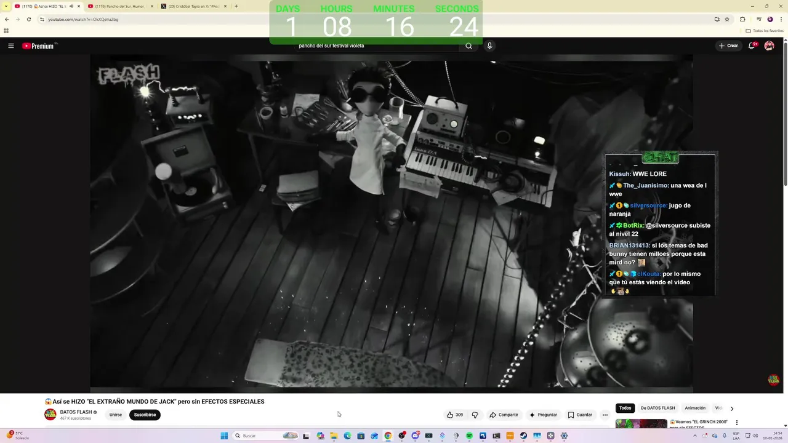Subscribe with the Suscribirse button
The height and width of the screenshot is (443, 788).
(x=145, y=415)
